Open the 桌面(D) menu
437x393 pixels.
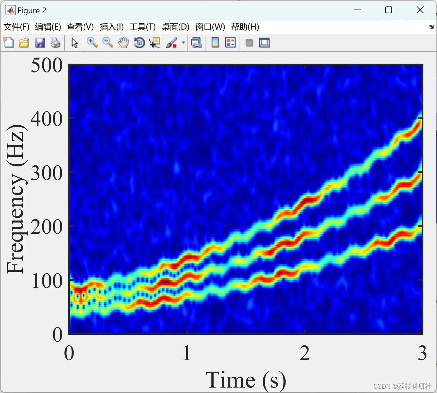(x=175, y=27)
